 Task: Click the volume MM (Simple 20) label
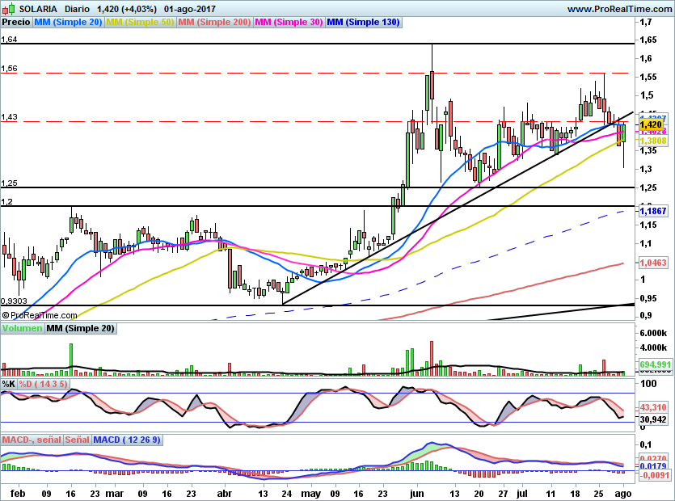click(x=81, y=328)
